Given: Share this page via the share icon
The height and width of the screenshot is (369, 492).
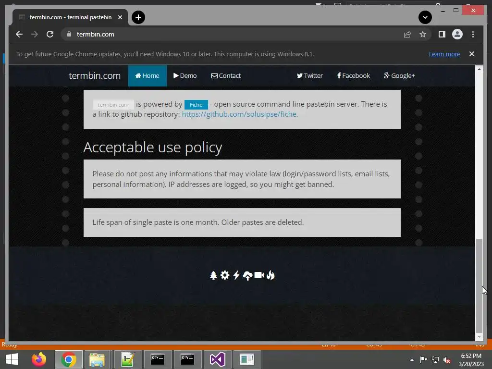Looking at the screenshot, I should tap(407, 34).
